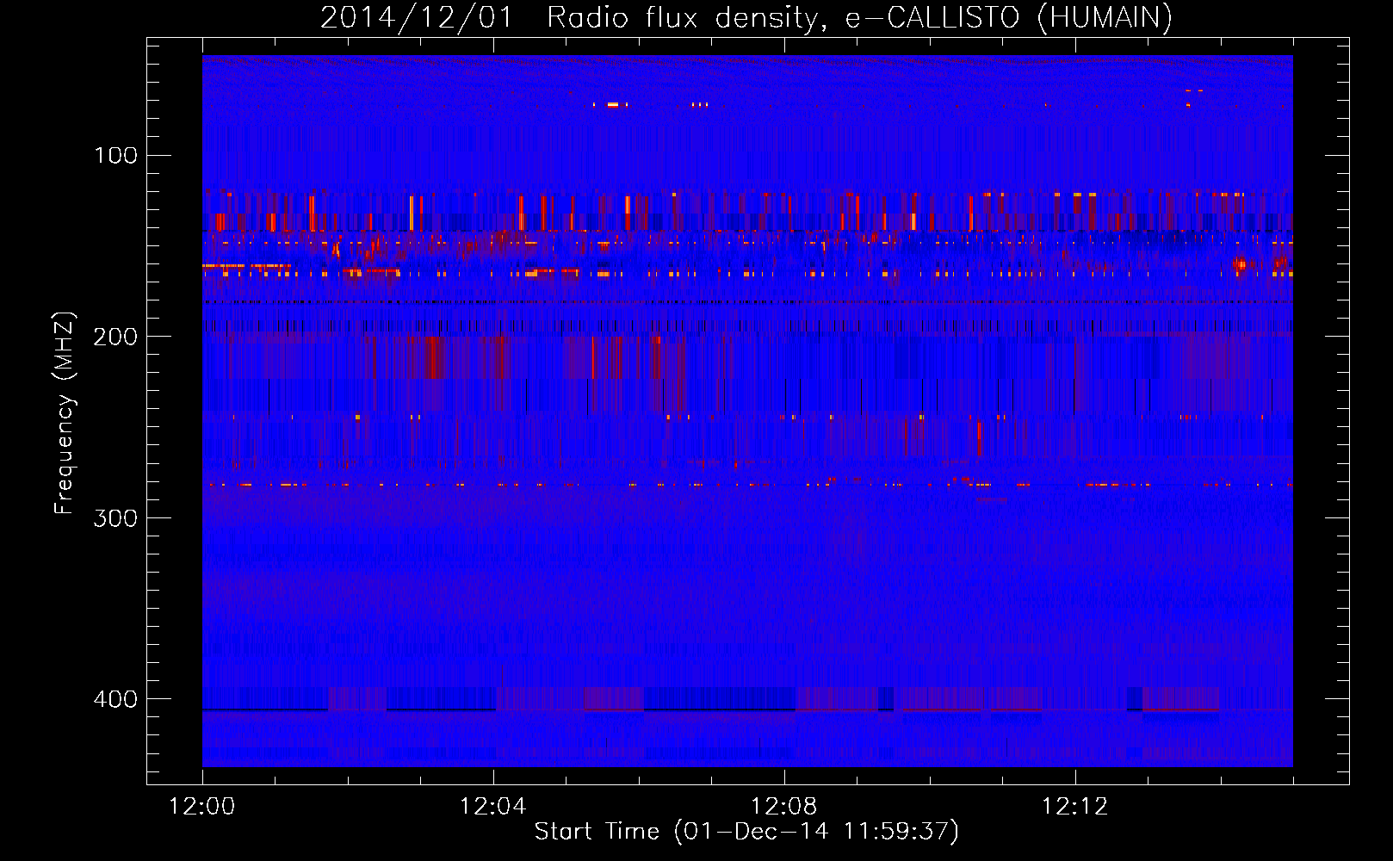
Task: Click the 'Start Time (01-Dec-14 11:59:37)' label
Action: (746, 832)
